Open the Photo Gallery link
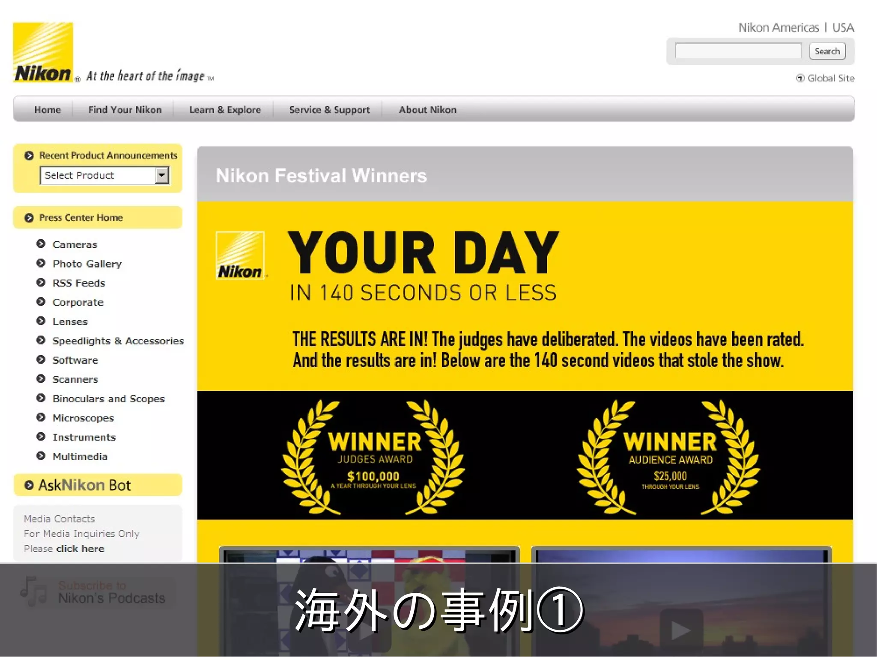 click(x=87, y=264)
